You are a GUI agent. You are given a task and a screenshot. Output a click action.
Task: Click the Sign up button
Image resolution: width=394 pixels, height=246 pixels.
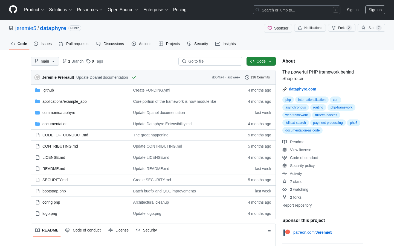pos(375,10)
